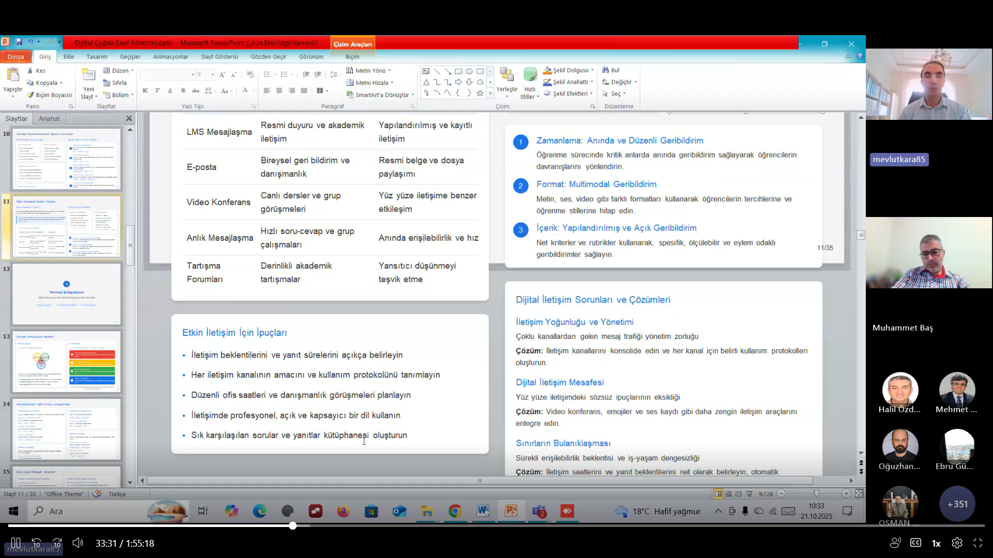Click the closed captions CC icon
Viewport: 993px width, 558px height.
[x=915, y=543]
